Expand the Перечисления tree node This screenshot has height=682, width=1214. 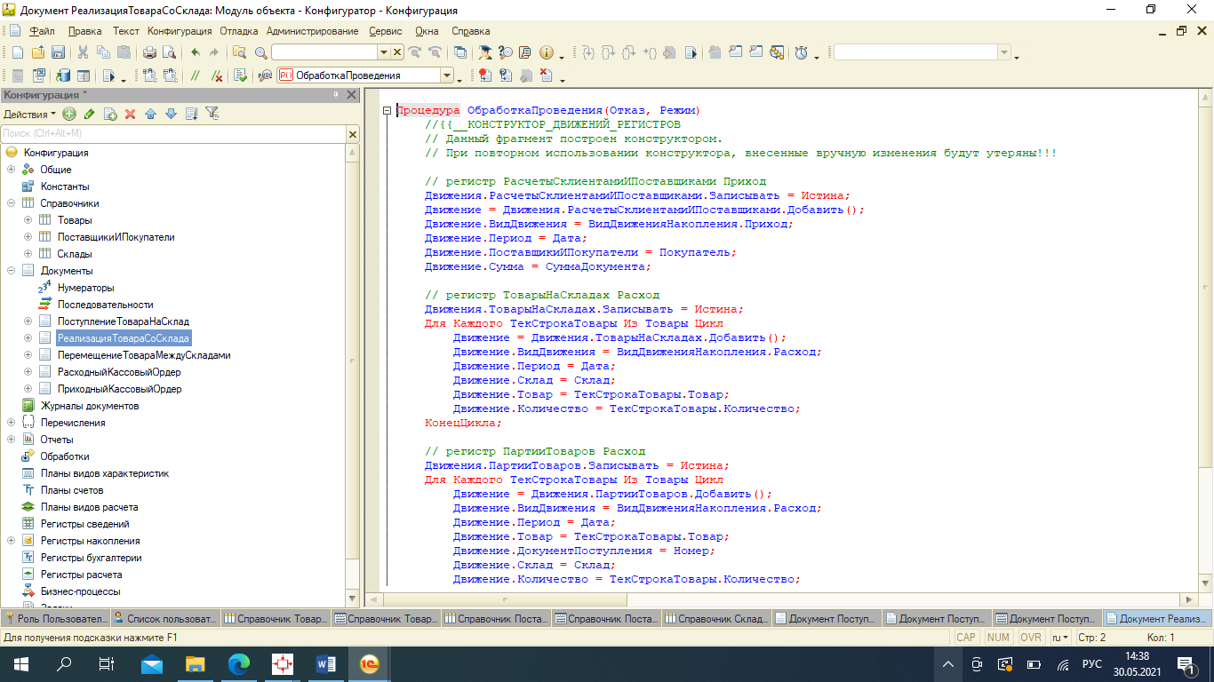click(x=11, y=423)
